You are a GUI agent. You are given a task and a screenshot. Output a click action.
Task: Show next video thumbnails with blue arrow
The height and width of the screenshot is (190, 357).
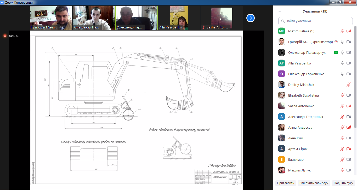[x=251, y=18]
